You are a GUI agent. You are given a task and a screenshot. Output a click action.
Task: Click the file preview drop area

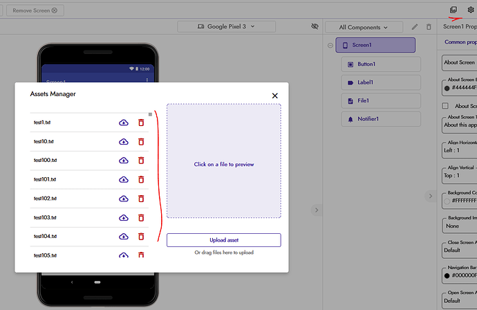[x=223, y=161]
